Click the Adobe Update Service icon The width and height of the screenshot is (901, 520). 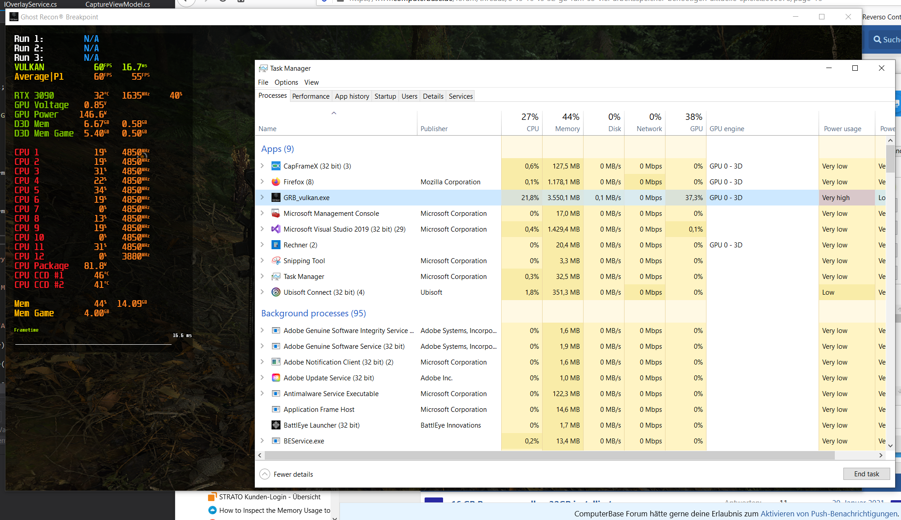[x=276, y=378]
